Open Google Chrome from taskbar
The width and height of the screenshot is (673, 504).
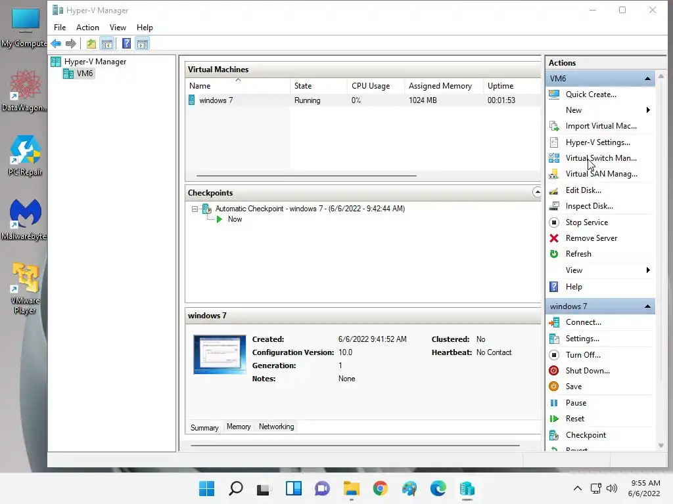pos(381,488)
